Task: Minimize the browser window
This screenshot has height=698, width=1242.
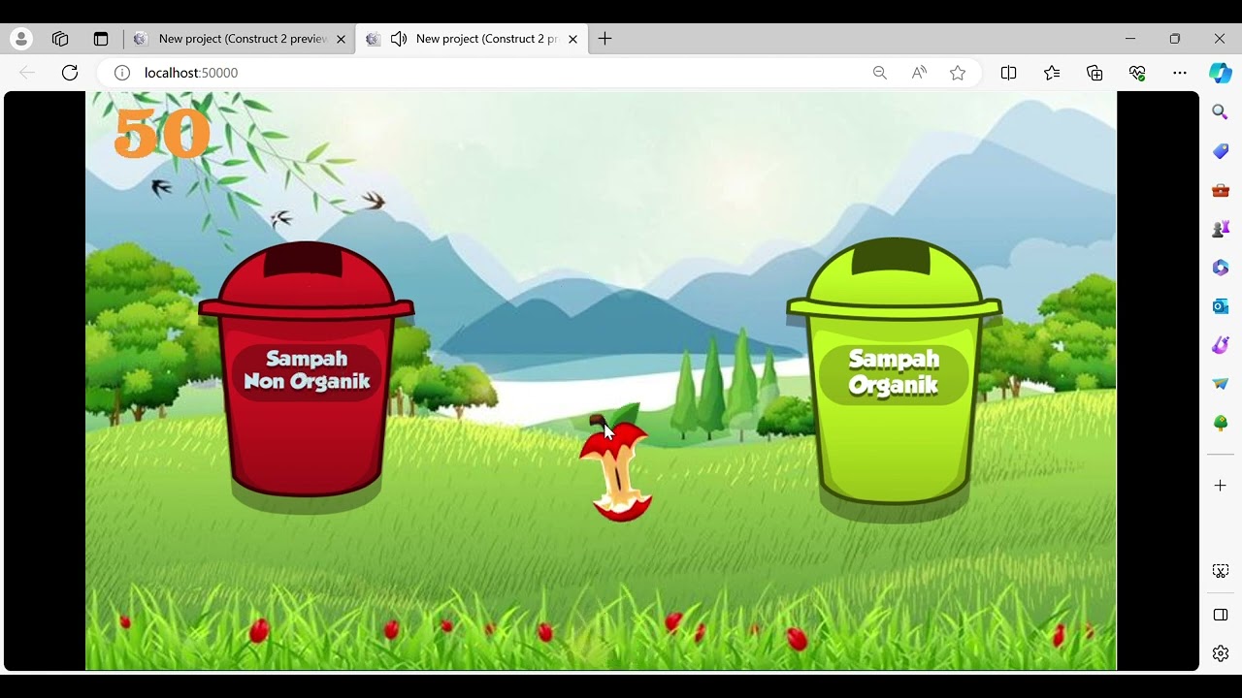Action: click(1130, 39)
